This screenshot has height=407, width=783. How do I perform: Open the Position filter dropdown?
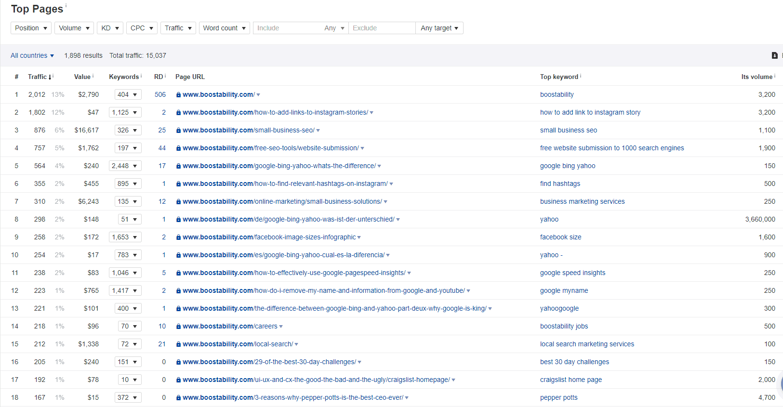point(31,28)
